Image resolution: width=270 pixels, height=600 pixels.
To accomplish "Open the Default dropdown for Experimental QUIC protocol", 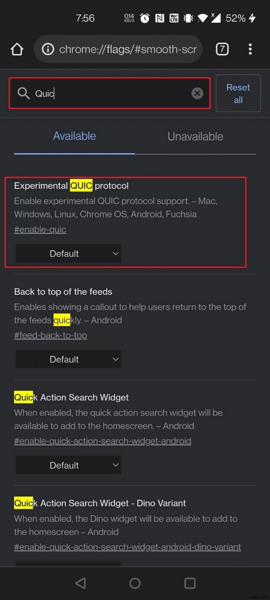I will [x=68, y=253].
